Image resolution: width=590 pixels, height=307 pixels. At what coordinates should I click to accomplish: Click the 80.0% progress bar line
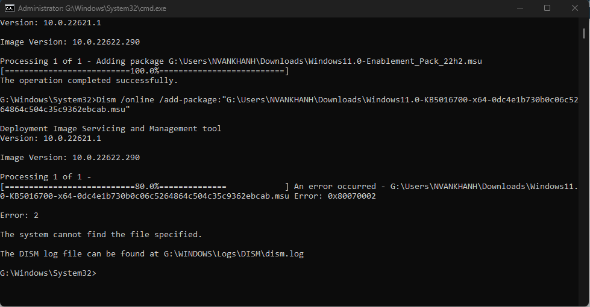(x=145, y=187)
